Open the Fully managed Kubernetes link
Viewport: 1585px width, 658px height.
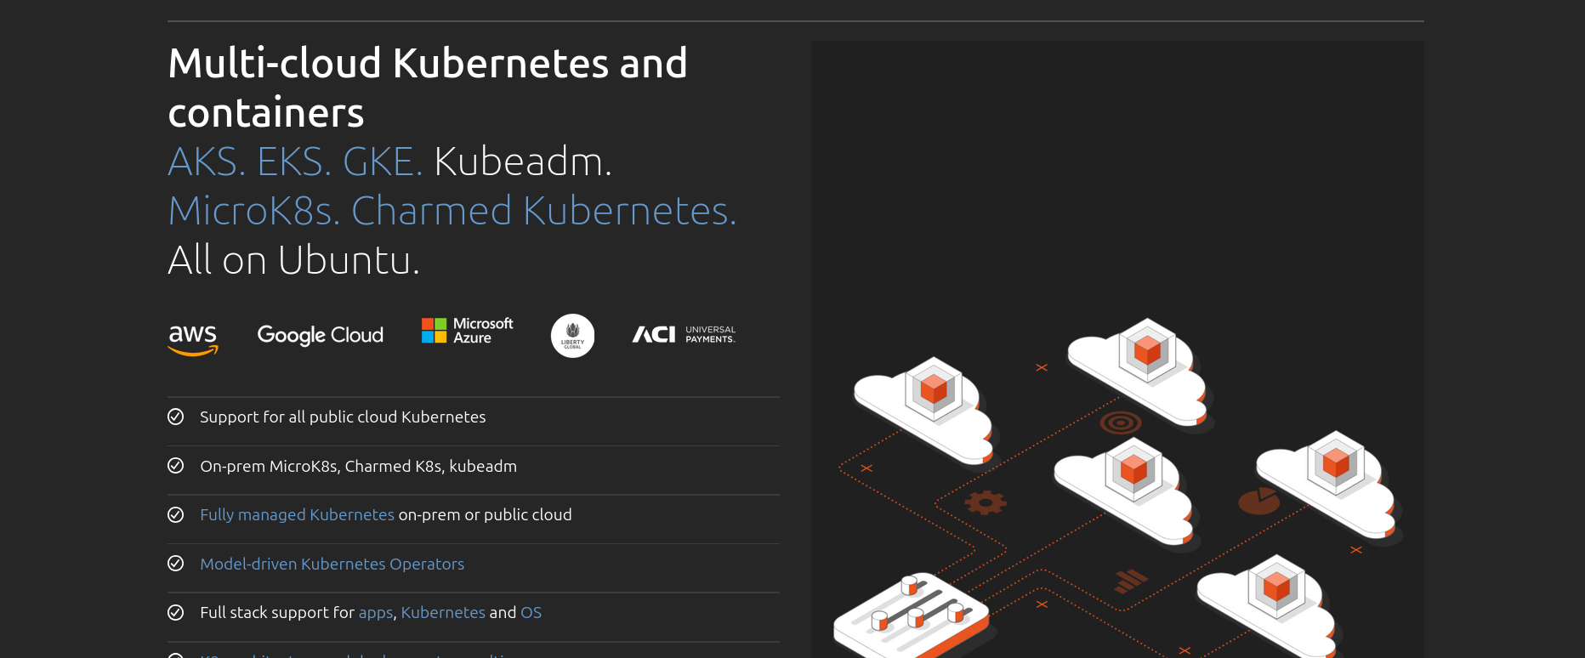point(297,514)
